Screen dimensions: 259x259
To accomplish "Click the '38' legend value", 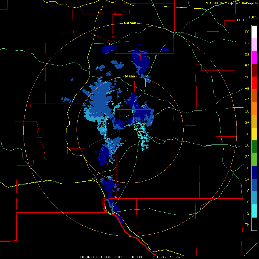I will (247, 111).
